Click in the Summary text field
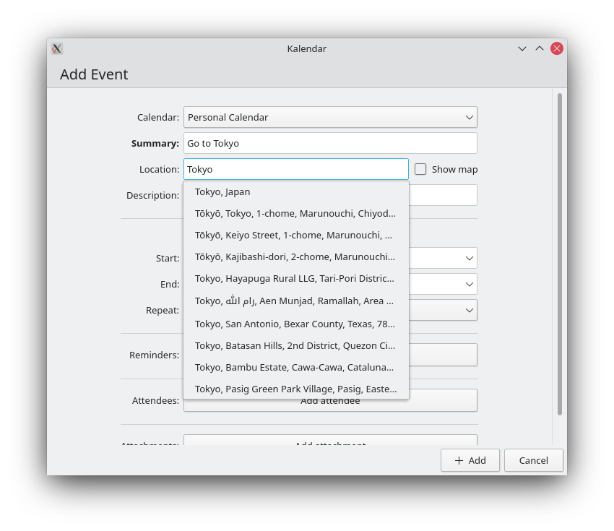This screenshot has height=531, width=614. coord(330,143)
